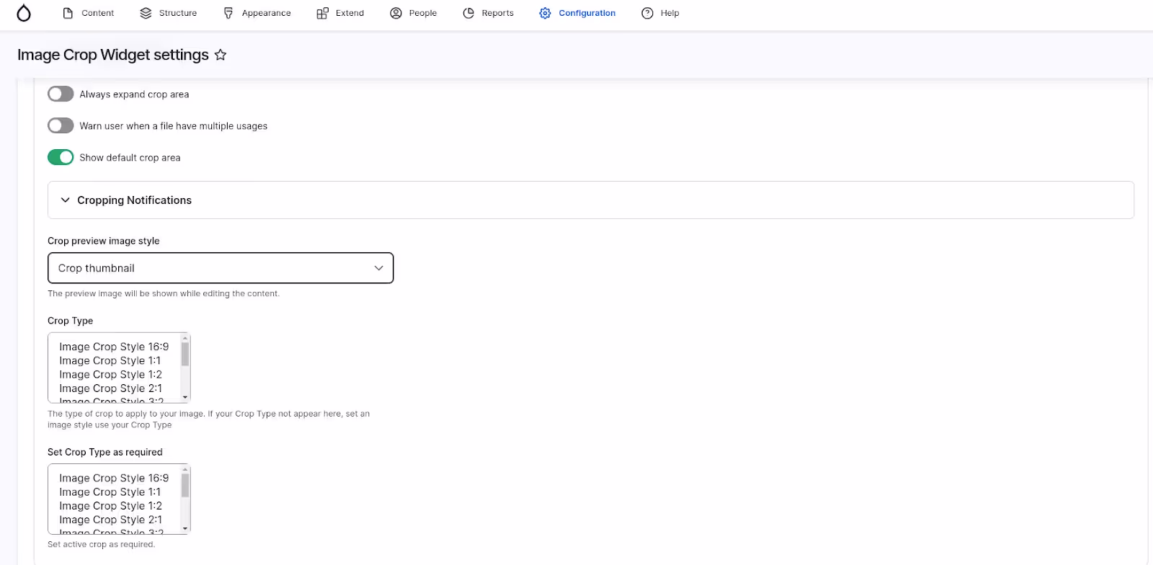The height and width of the screenshot is (565, 1153).
Task: Click the Configuration gear icon
Action: pos(545,13)
